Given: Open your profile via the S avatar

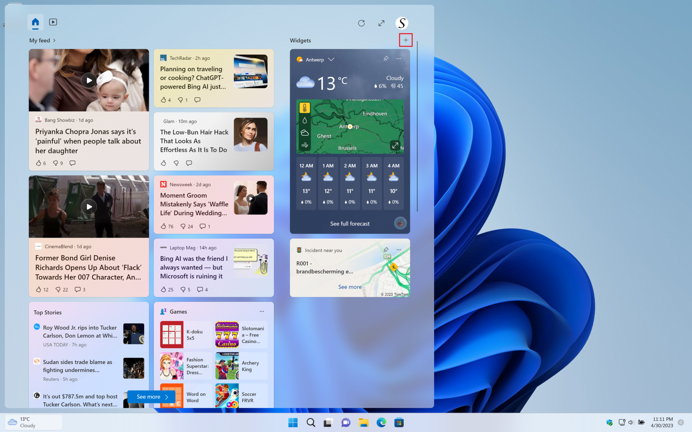Looking at the screenshot, I should 401,23.
